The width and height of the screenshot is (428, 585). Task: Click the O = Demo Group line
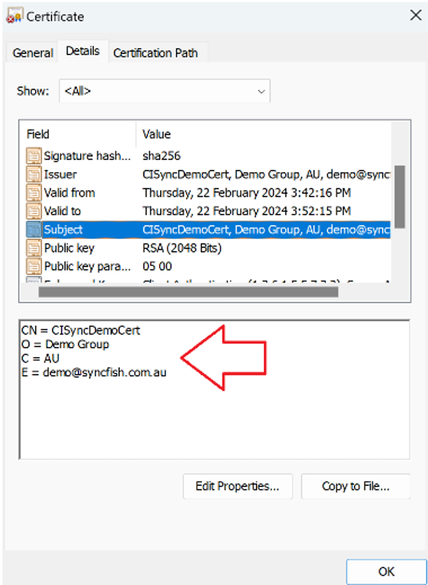[x=65, y=344]
